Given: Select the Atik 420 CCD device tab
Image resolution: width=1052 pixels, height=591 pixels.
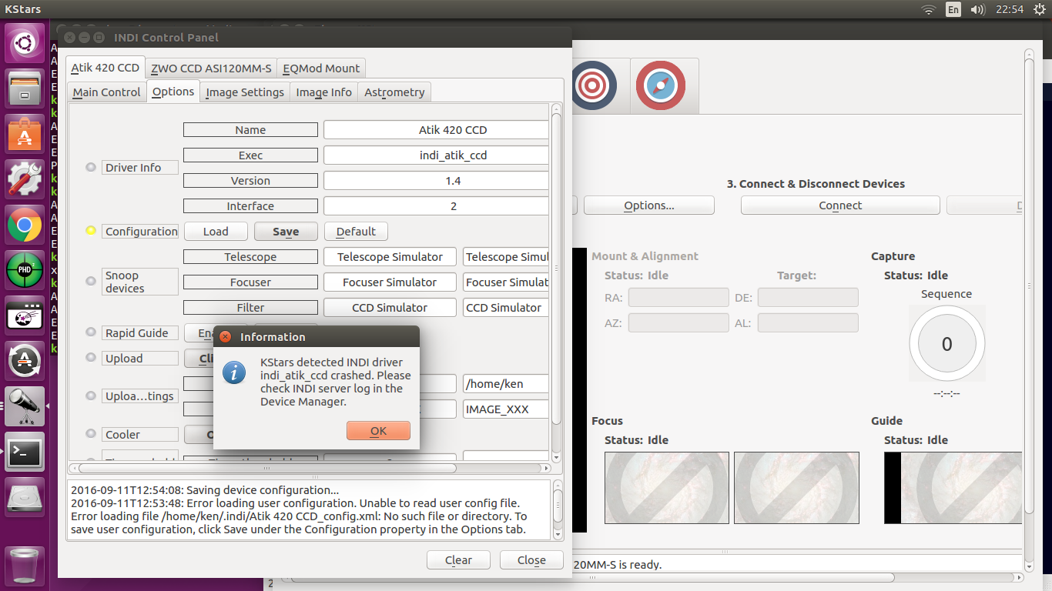Looking at the screenshot, I should [106, 68].
